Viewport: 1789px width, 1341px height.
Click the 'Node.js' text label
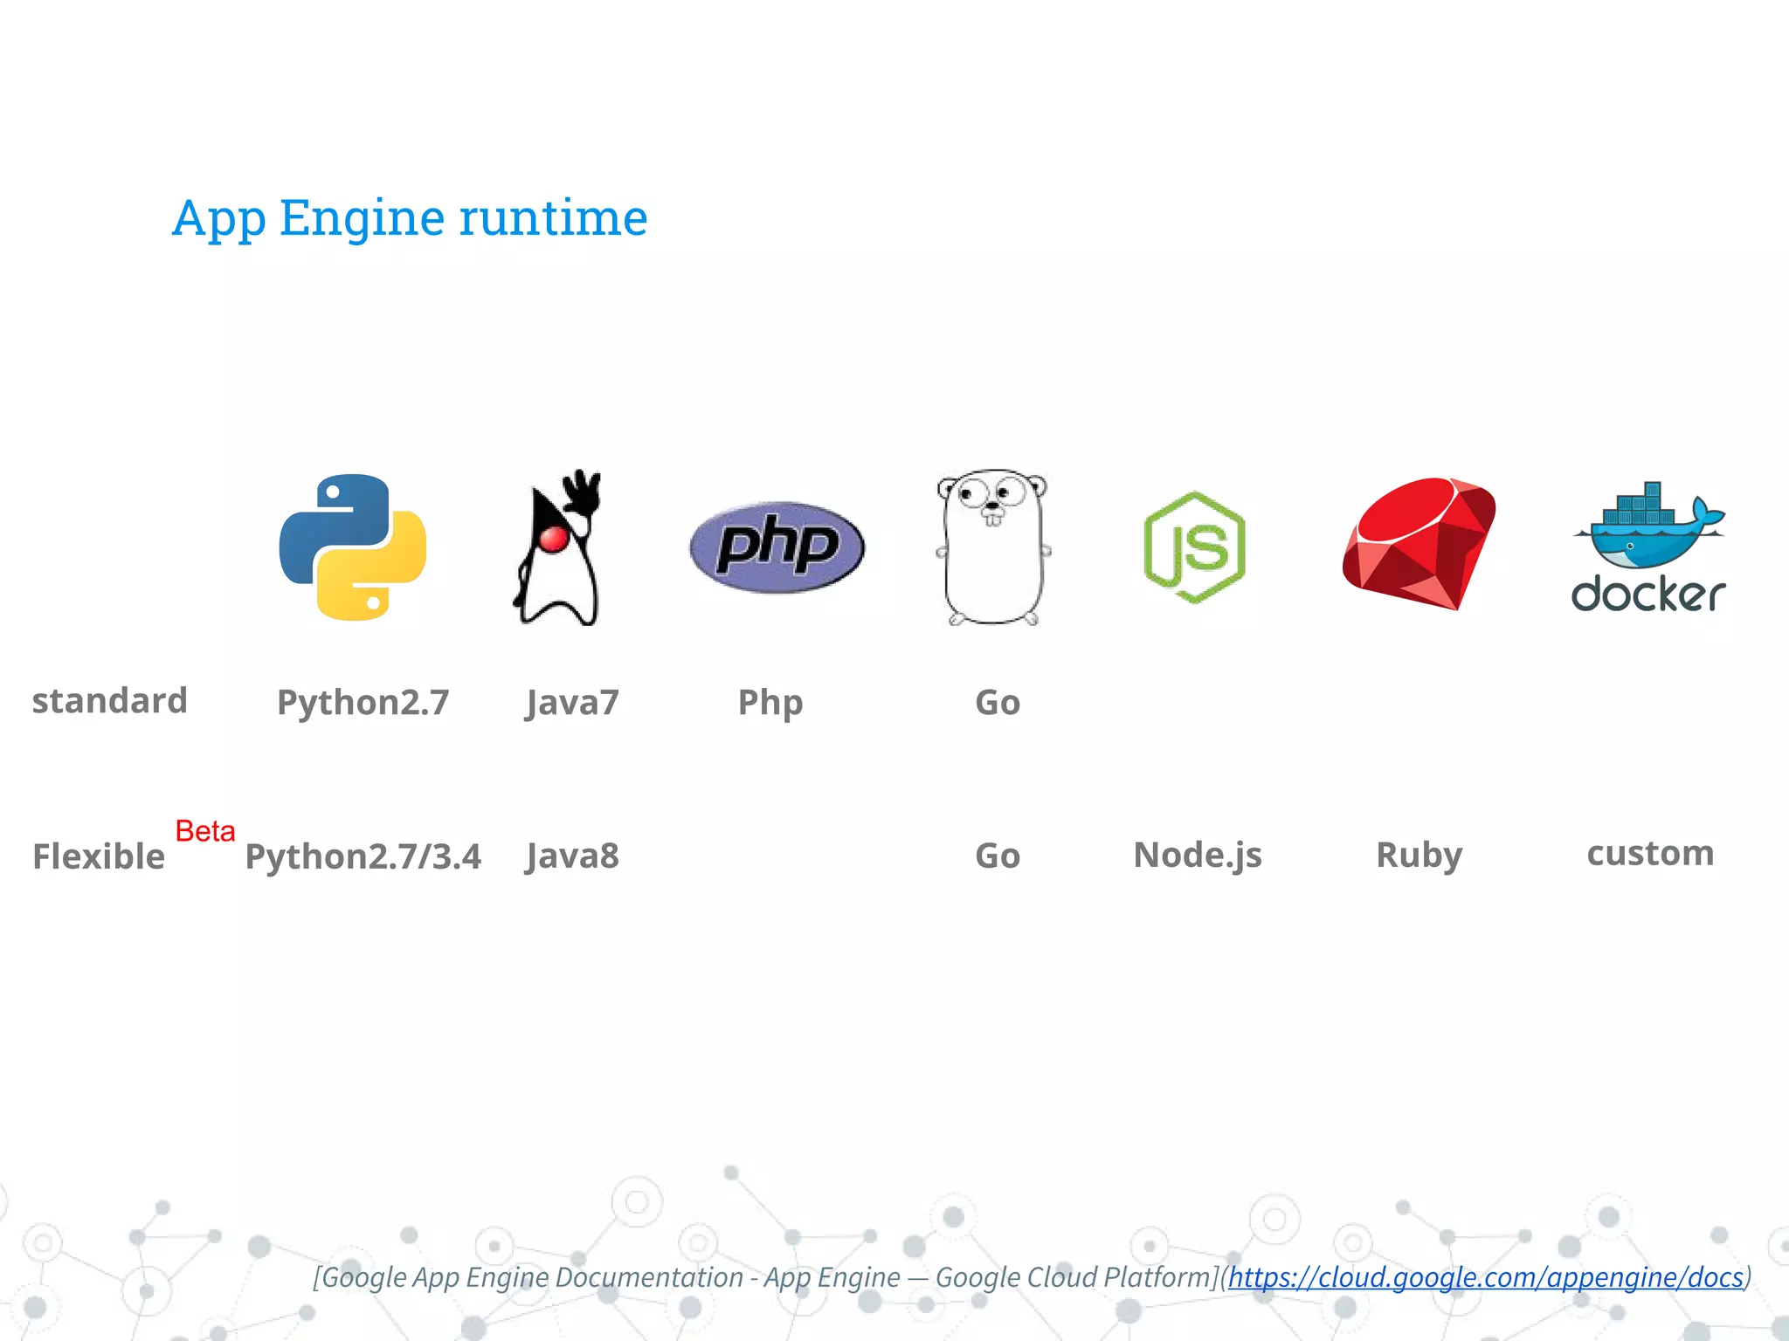[x=1198, y=855]
